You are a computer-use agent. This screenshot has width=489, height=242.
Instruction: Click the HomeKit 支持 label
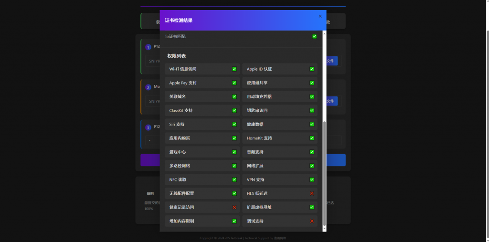[x=259, y=138]
